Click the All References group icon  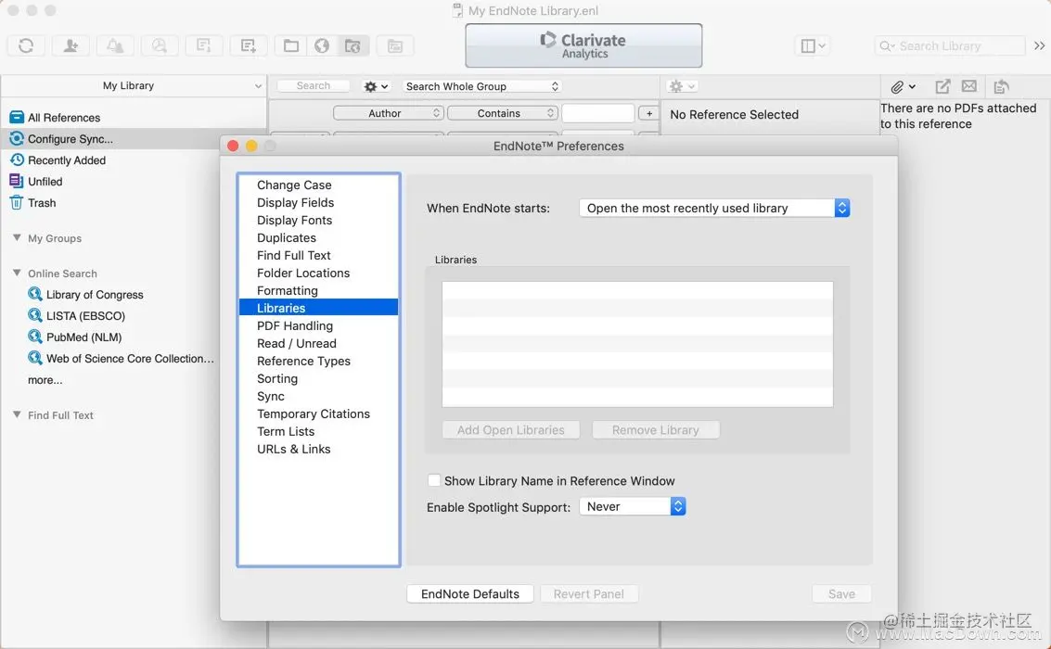[17, 117]
